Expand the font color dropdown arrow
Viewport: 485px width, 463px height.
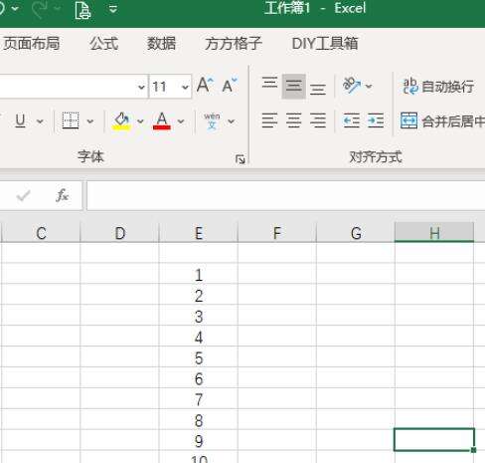[x=181, y=121]
